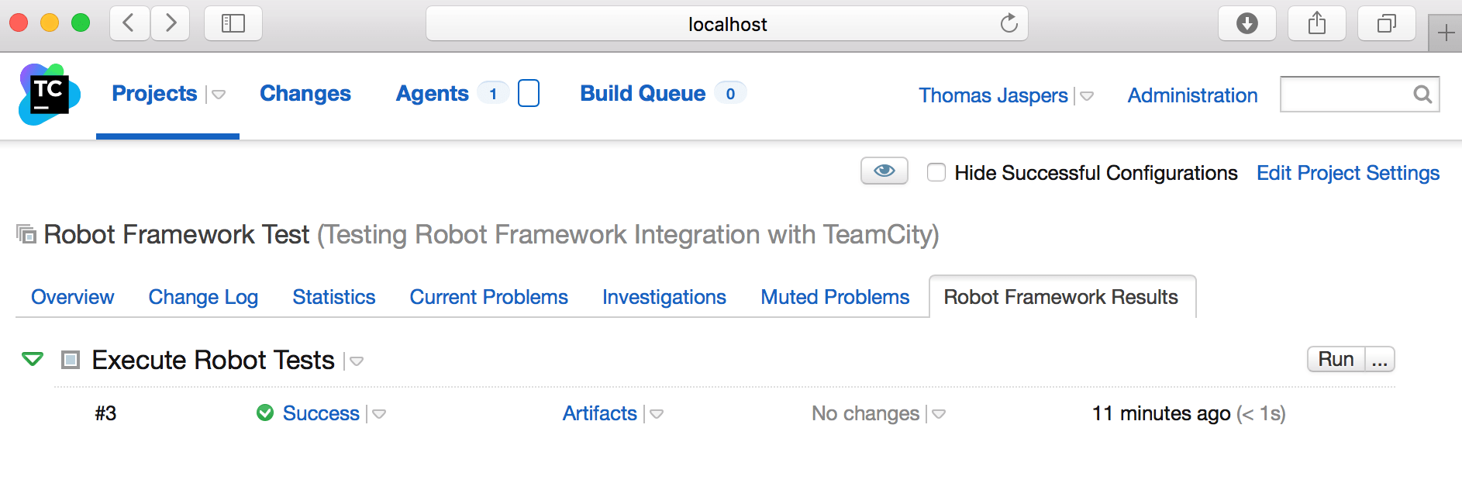
Task: Click the Safari share icon
Action: [1316, 24]
